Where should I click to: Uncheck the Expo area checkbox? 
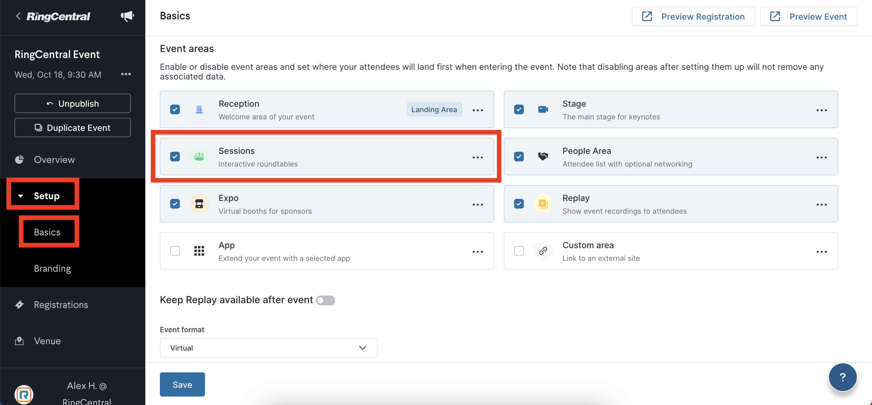coord(175,204)
